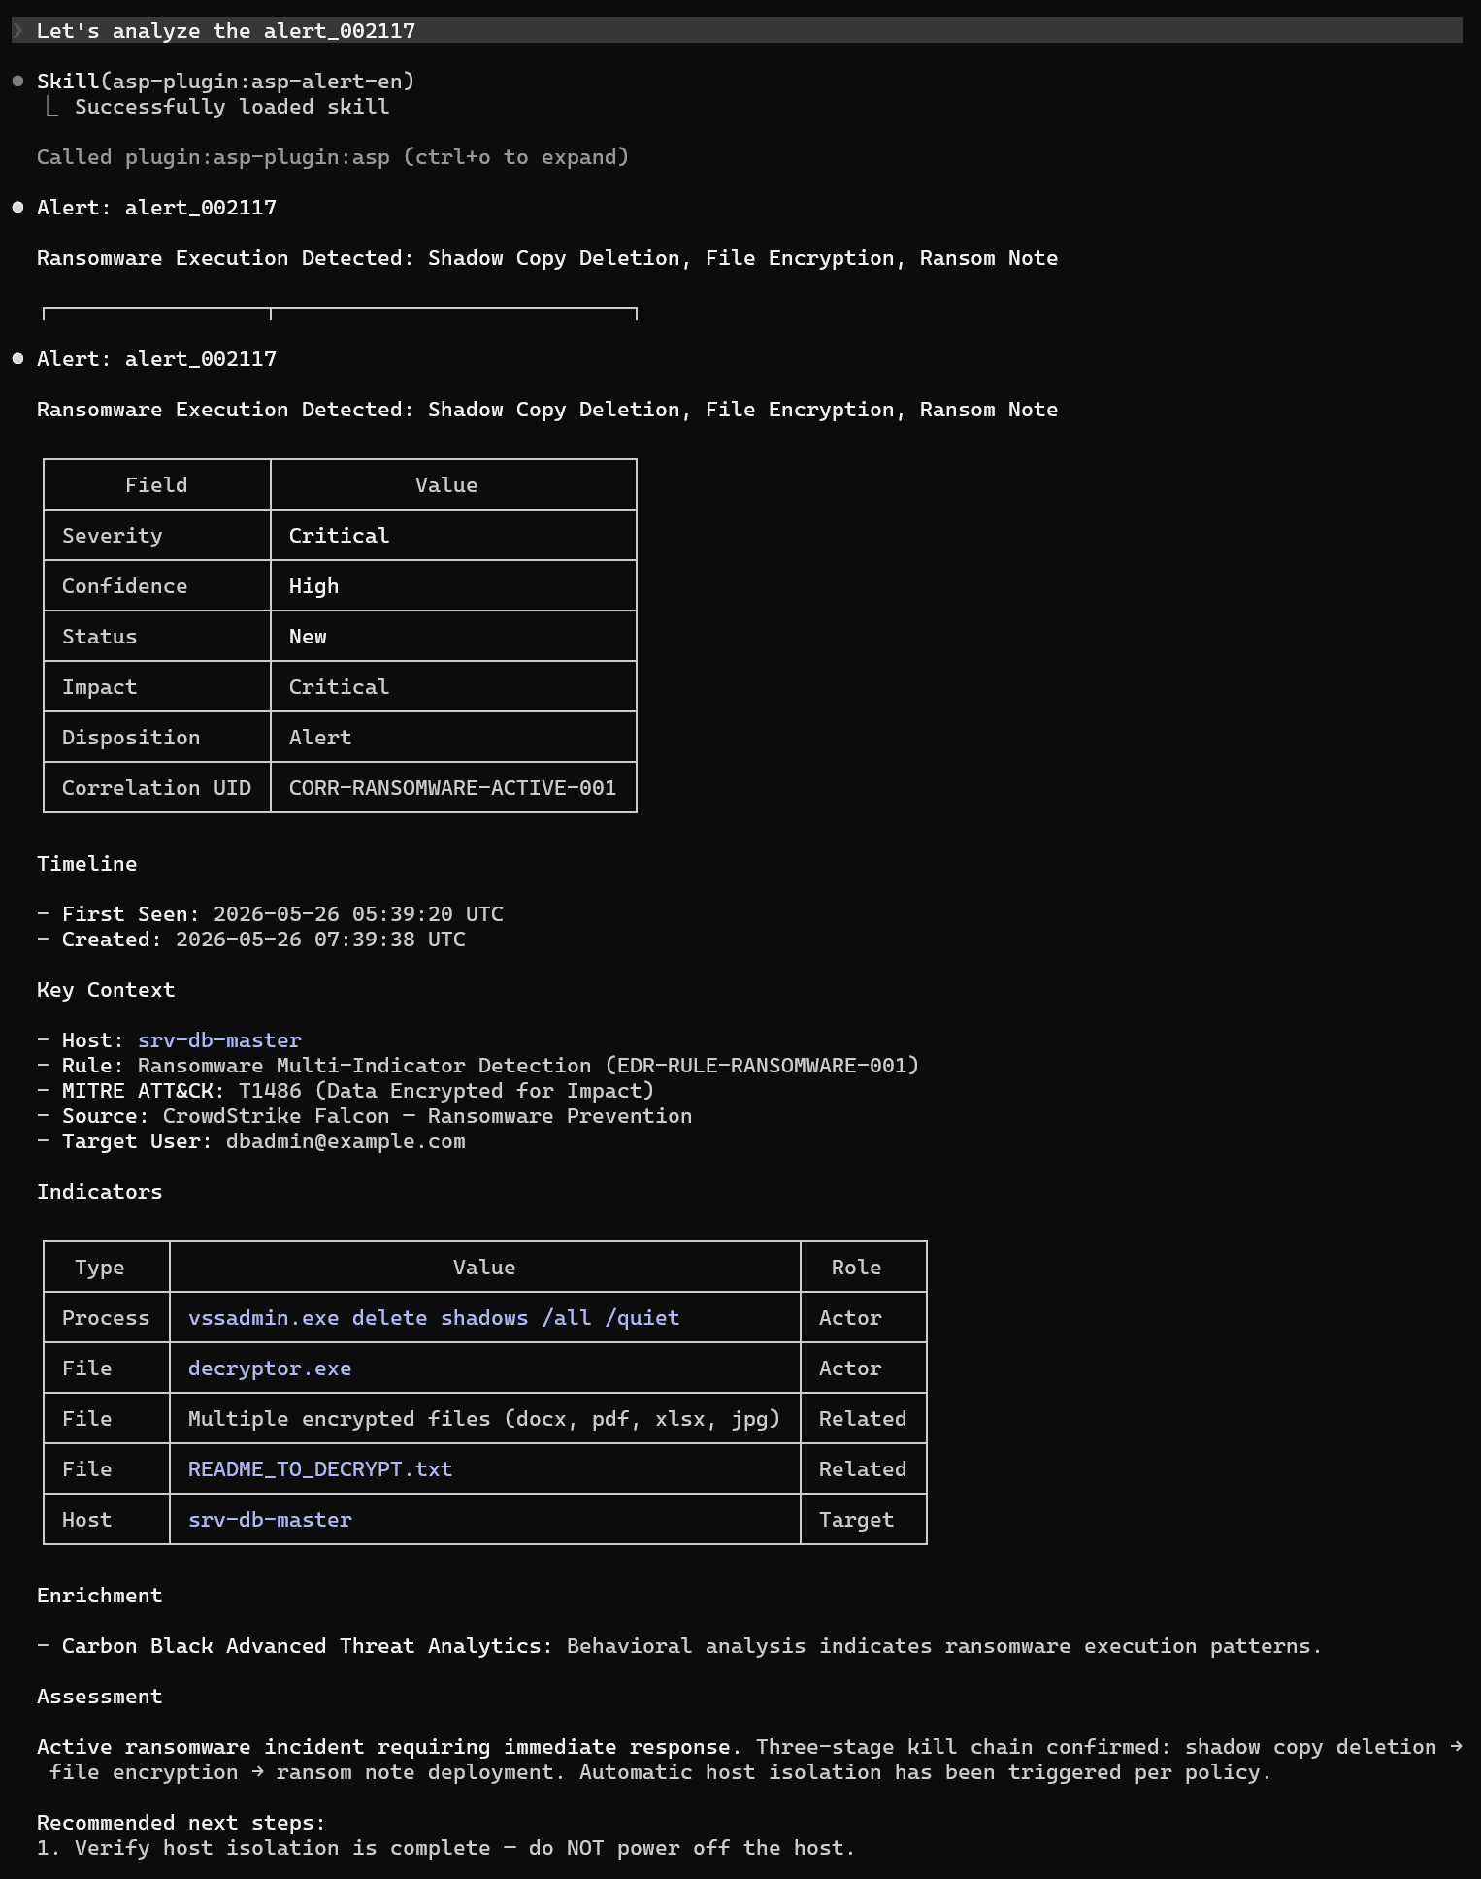Open the README_TO_DECRYPT.txt file link

tap(320, 1469)
